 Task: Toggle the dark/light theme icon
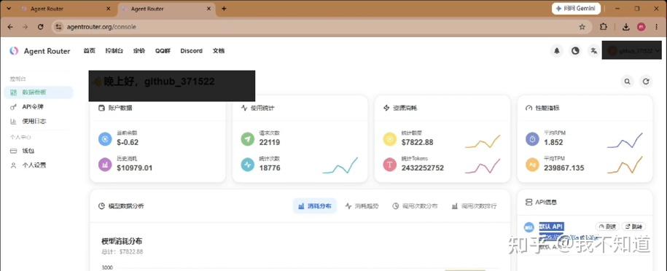point(575,50)
